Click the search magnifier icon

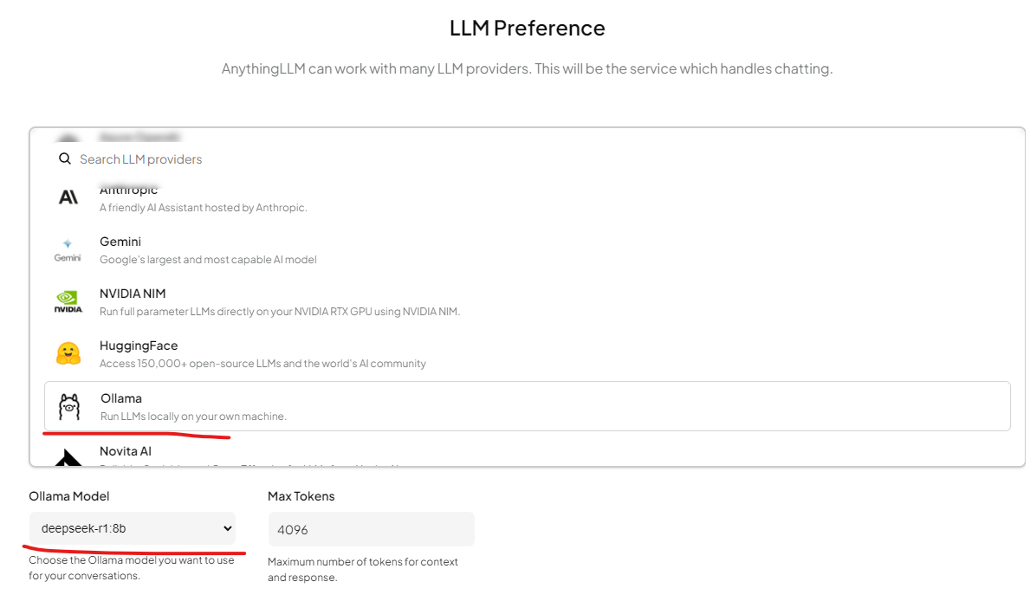(x=64, y=159)
